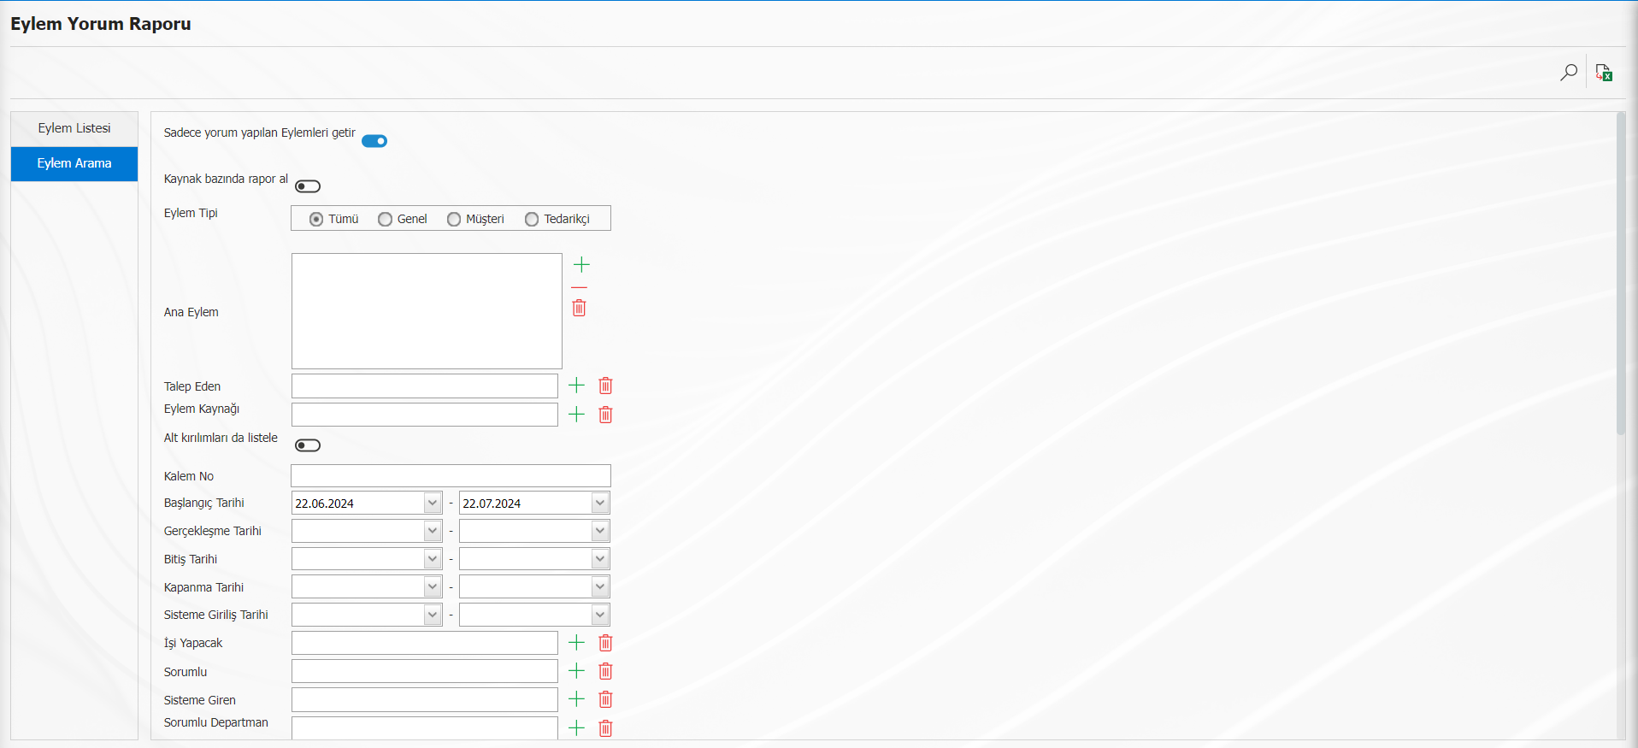The width and height of the screenshot is (1638, 748).
Task: Open Gerçekleşme Tarihi end date dropdown
Action: [600, 531]
